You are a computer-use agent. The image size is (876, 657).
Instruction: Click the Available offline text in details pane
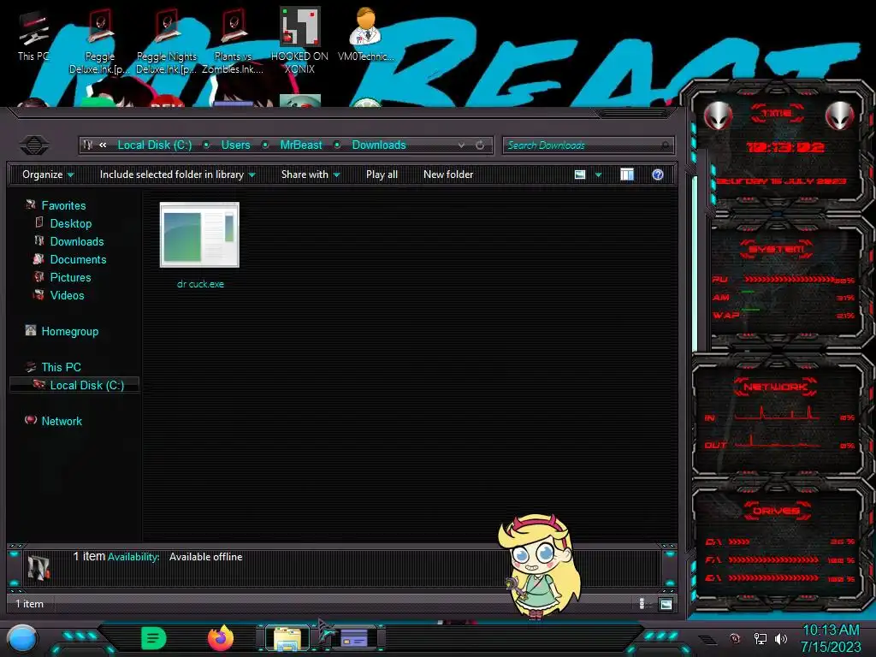coord(205,557)
